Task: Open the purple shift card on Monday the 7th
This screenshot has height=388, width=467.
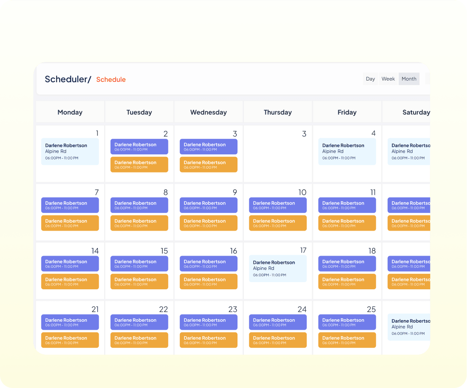Action: [x=70, y=205]
